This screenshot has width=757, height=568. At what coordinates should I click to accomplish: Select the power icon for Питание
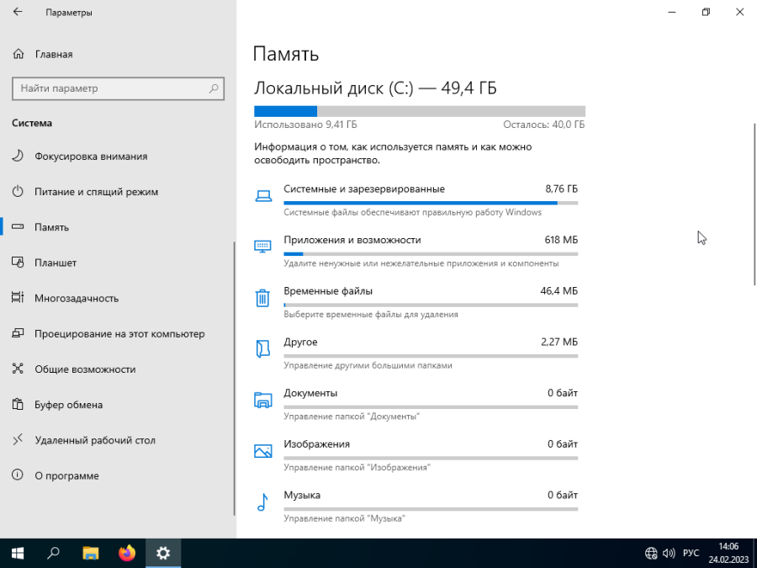pos(18,191)
